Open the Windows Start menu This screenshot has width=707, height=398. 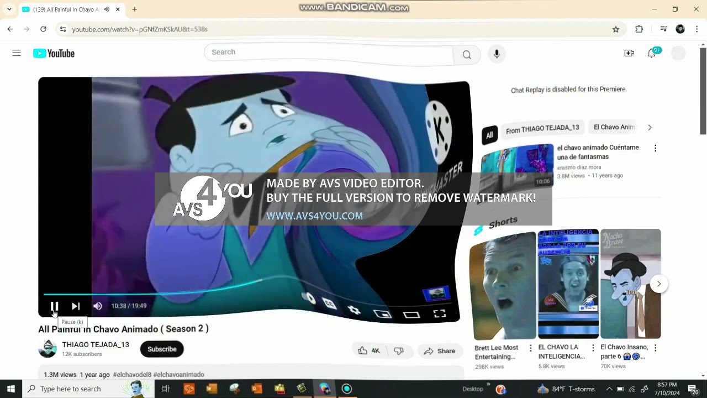pyautogui.click(x=11, y=389)
